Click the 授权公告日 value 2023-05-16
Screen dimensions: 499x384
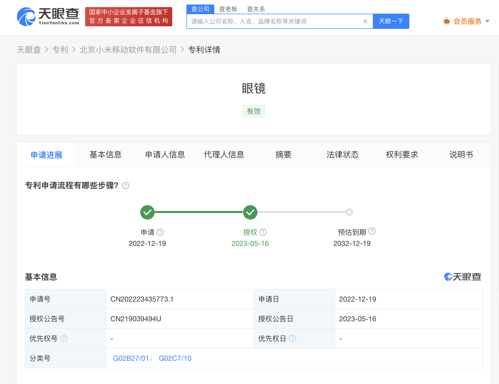(358, 319)
